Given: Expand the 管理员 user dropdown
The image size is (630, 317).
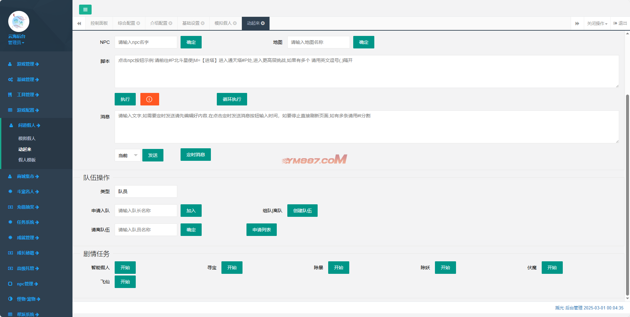Looking at the screenshot, I should [x=16, y=43].
